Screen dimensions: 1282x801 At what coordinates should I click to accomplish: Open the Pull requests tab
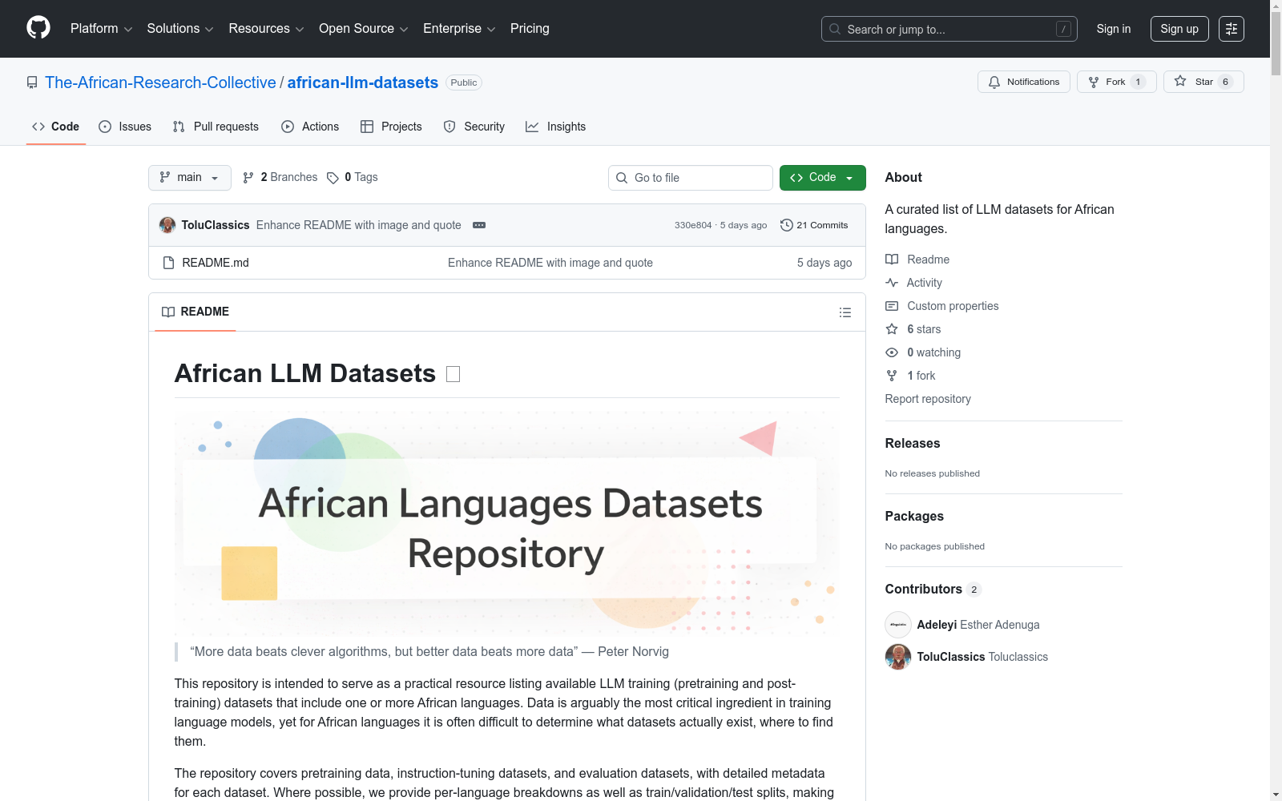[216, 127]
